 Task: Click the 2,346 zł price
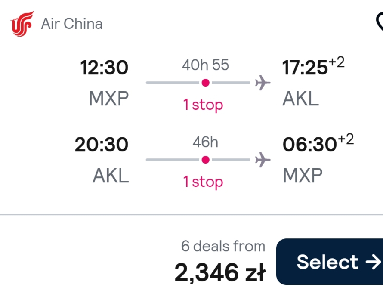coord(220,272)
